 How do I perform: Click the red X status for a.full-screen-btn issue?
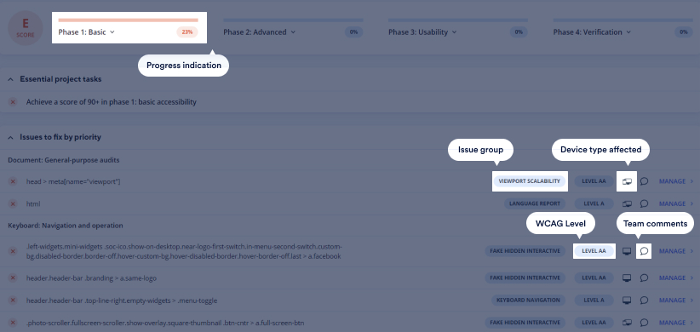coord(13,323)
